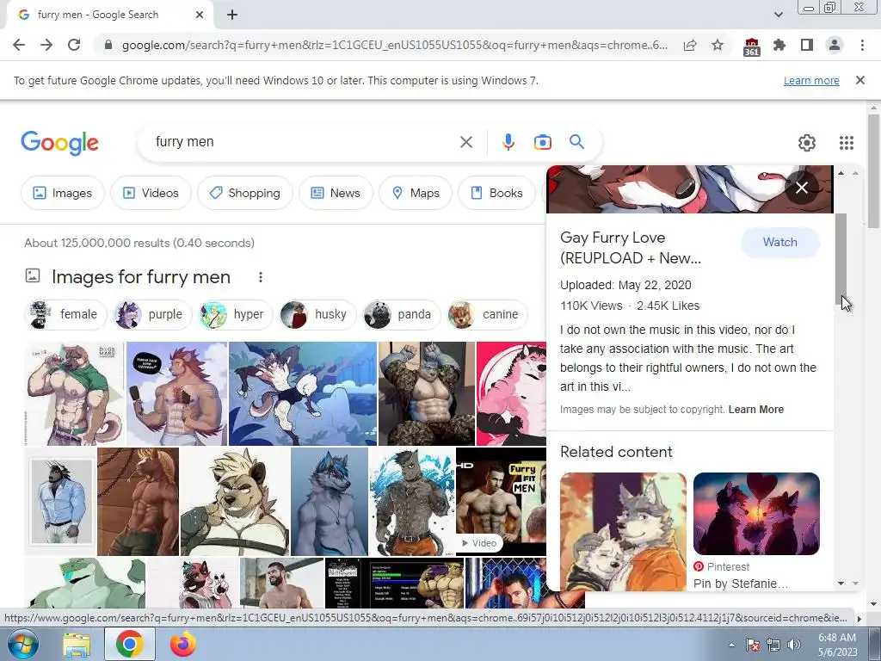This screenshot has width=881, height=661.
Task: Select the canine image filter chip
Action: click(x=487, y=314)
